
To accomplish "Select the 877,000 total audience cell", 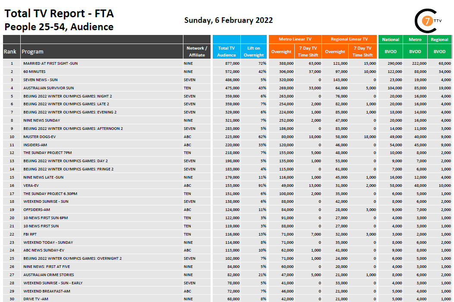I will [x=232, y=63].
